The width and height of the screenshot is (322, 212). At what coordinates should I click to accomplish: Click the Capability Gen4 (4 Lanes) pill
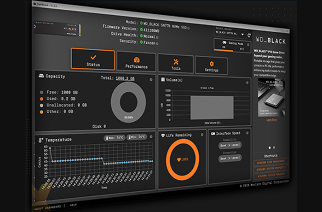(x=230, y=145)
